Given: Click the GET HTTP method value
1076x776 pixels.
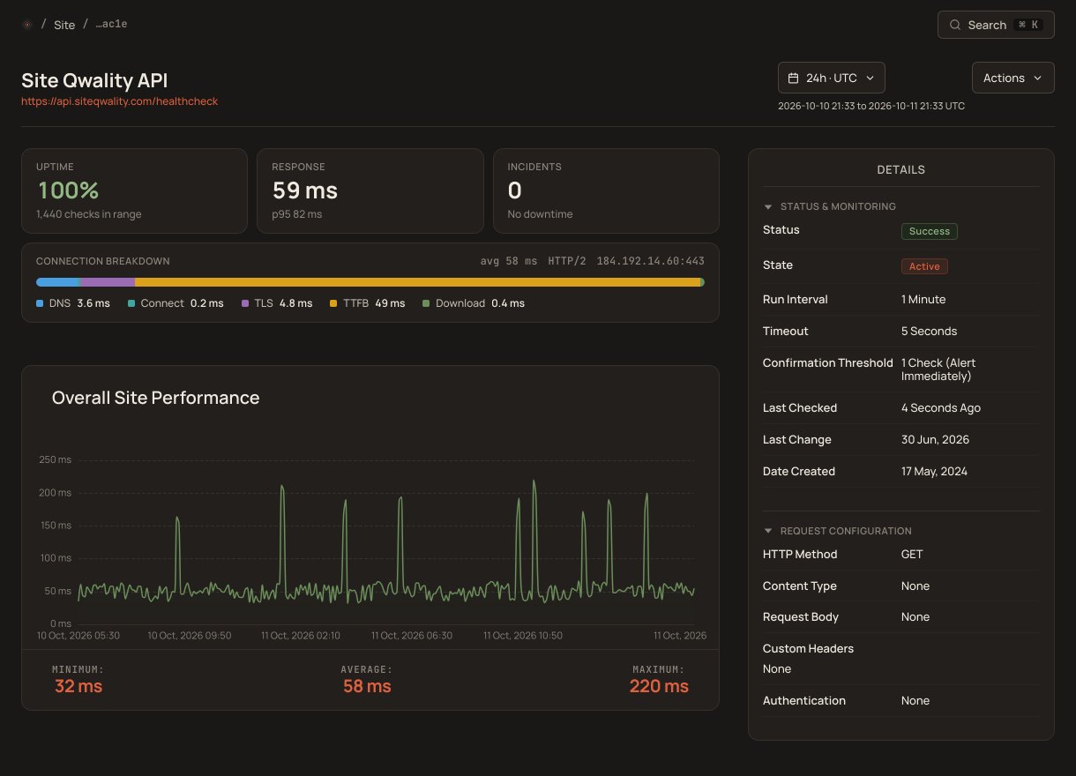Looking at the screenshot, I should pyautogui.click(x=912, y=555).
